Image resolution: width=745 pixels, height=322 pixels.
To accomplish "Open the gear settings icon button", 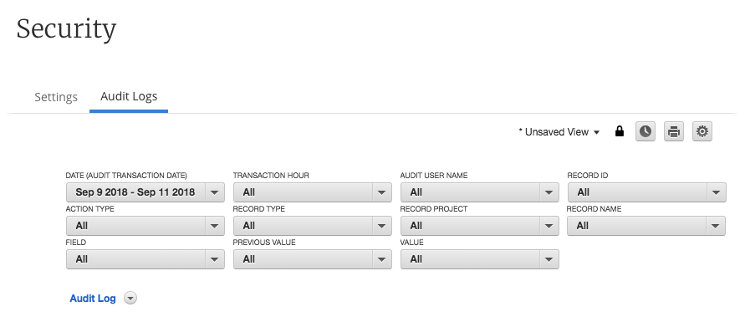I will tap(702, 131).
